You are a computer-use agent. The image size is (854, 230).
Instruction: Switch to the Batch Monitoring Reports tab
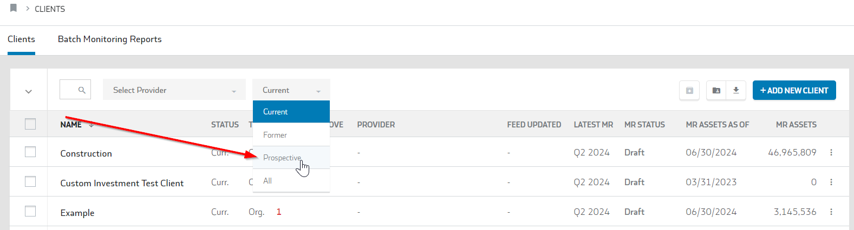pos(110,39)
